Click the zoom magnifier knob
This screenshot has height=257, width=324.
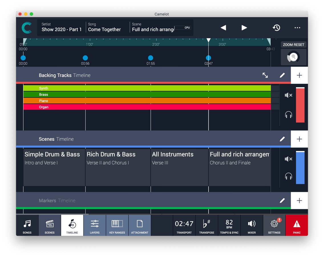pos(293,57)
